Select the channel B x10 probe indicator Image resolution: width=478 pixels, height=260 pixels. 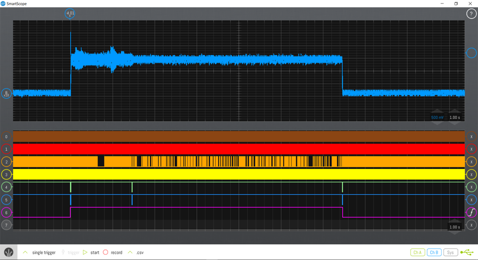[6, 93]
